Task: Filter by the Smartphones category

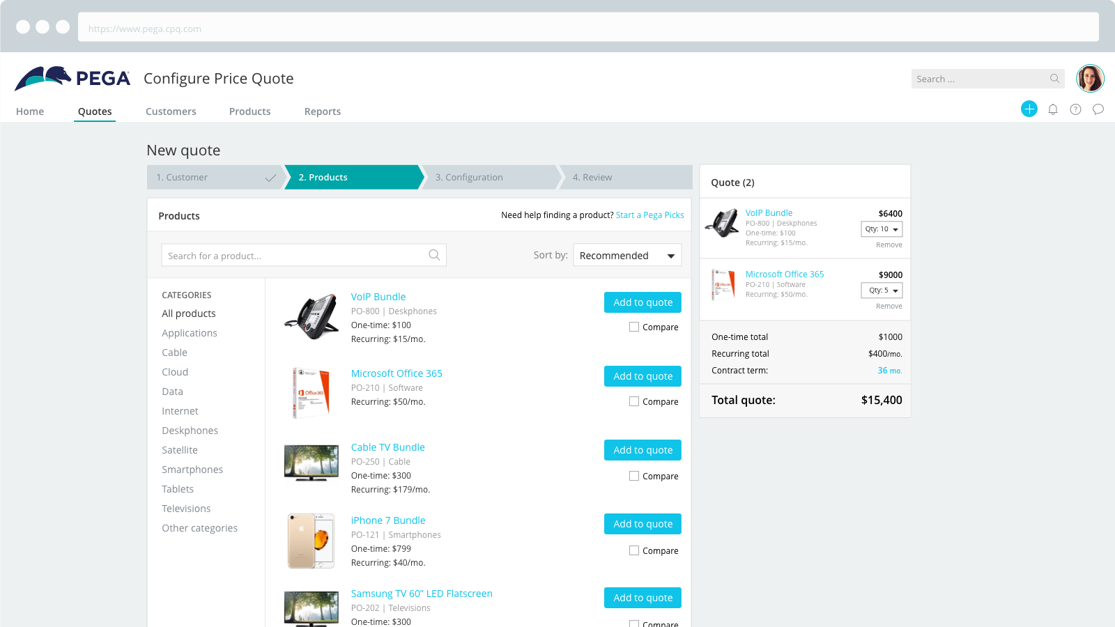Action: click(x=192, y=470)
